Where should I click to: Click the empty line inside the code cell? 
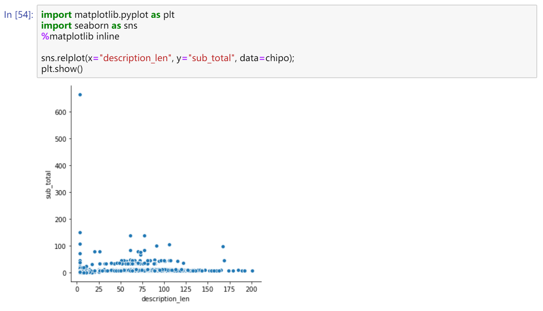pos(155,48)
